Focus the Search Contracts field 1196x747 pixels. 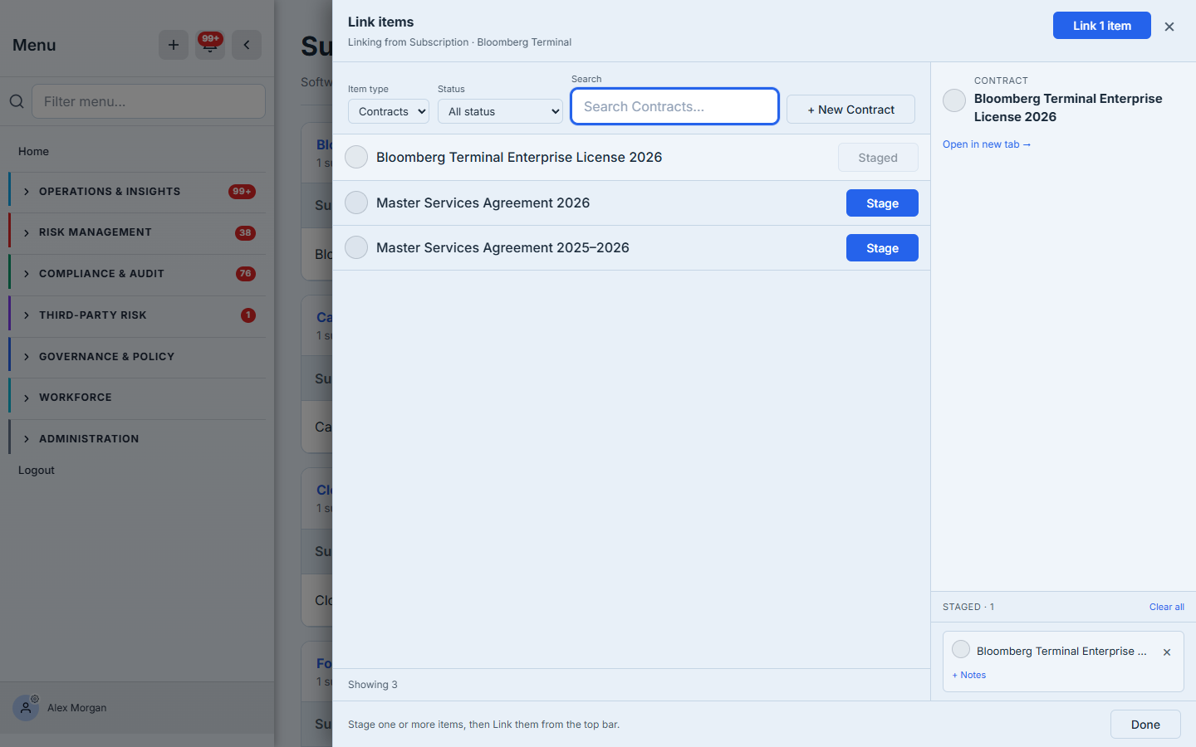[x=675, y=106]
